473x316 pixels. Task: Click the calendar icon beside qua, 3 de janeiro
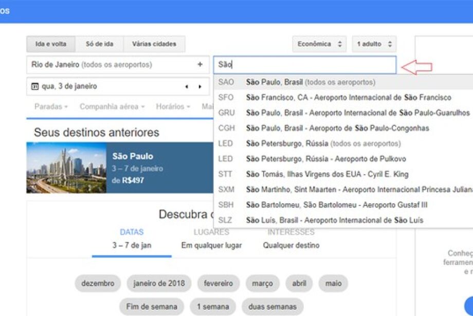35,87
